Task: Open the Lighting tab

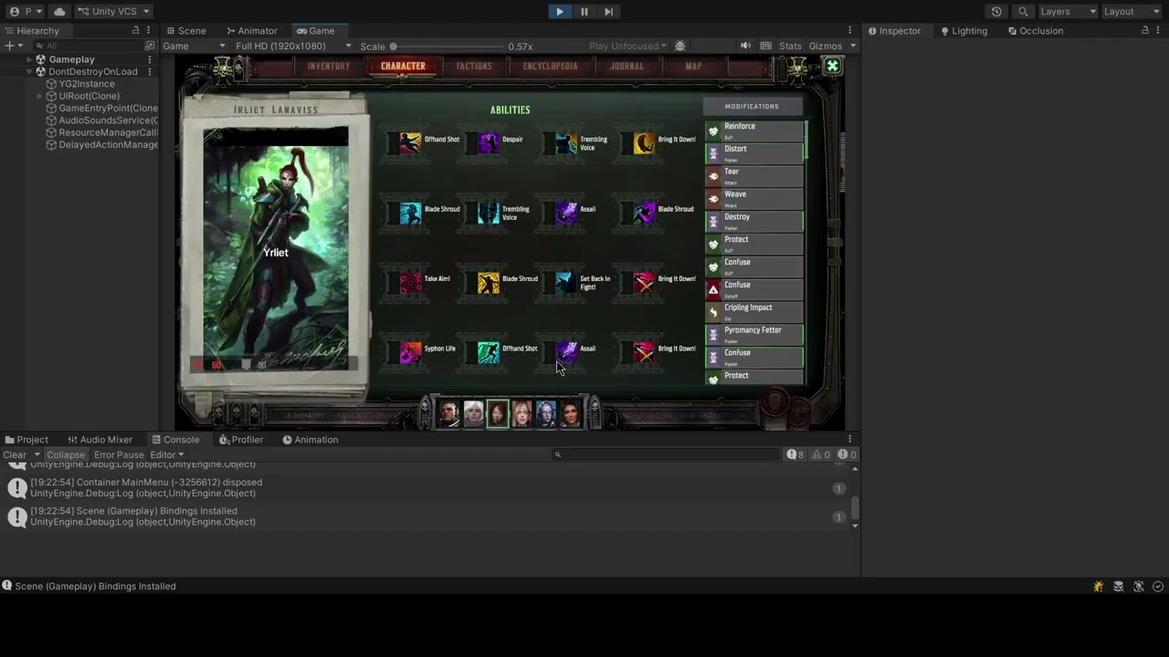Action: coord(964,31)
